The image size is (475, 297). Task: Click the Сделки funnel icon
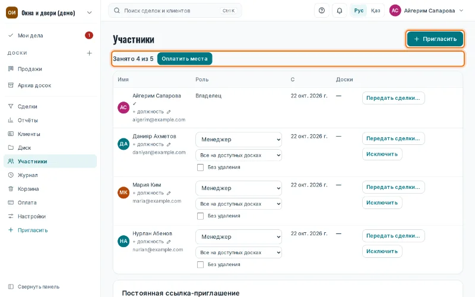[11, 106]
